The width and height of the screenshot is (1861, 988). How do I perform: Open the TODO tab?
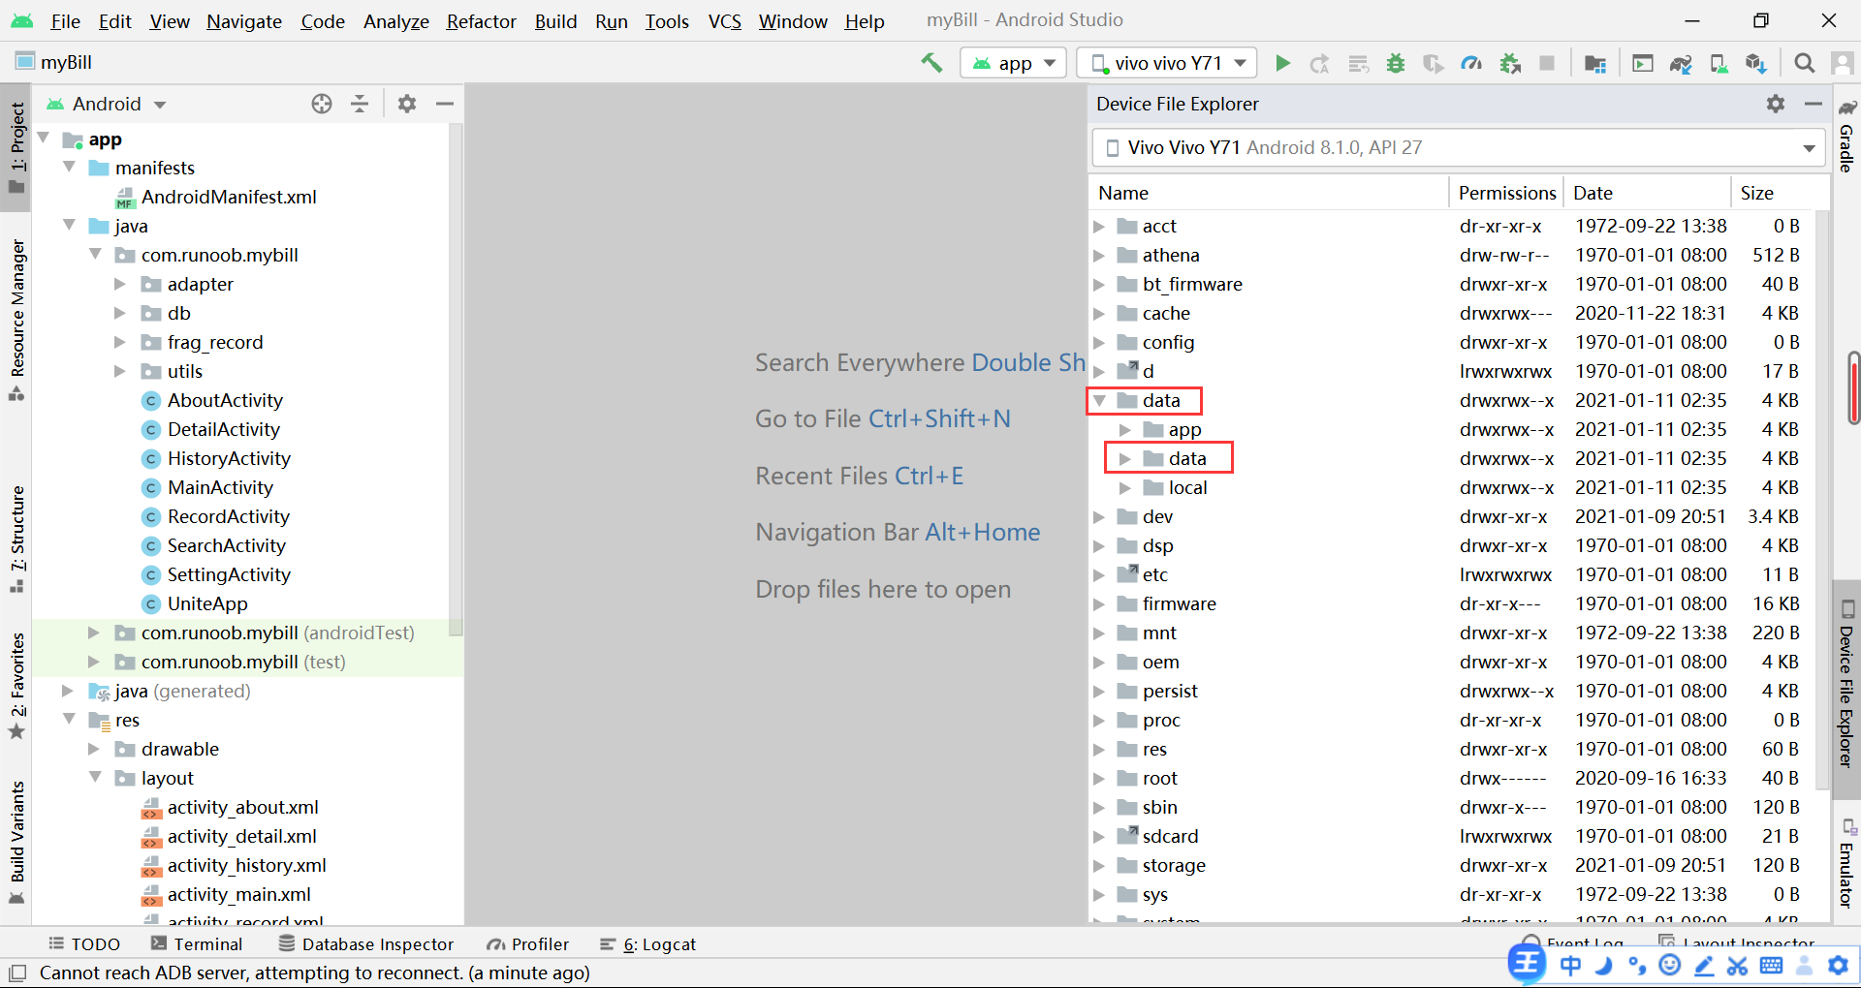(84, 944)
